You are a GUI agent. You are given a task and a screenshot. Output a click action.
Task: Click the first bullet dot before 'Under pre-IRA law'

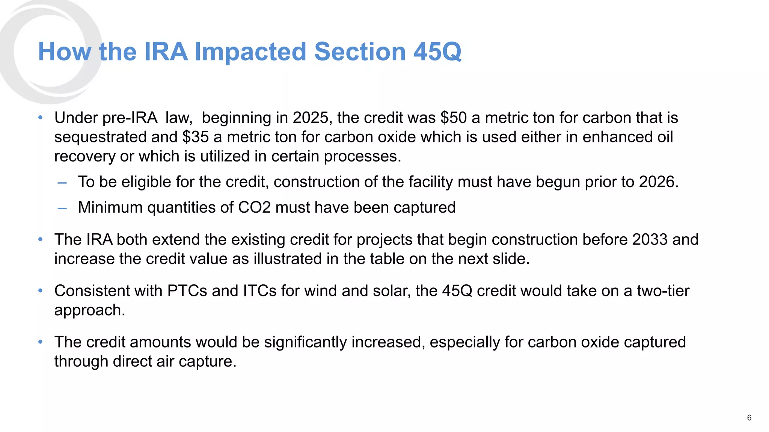click(41, 118)
